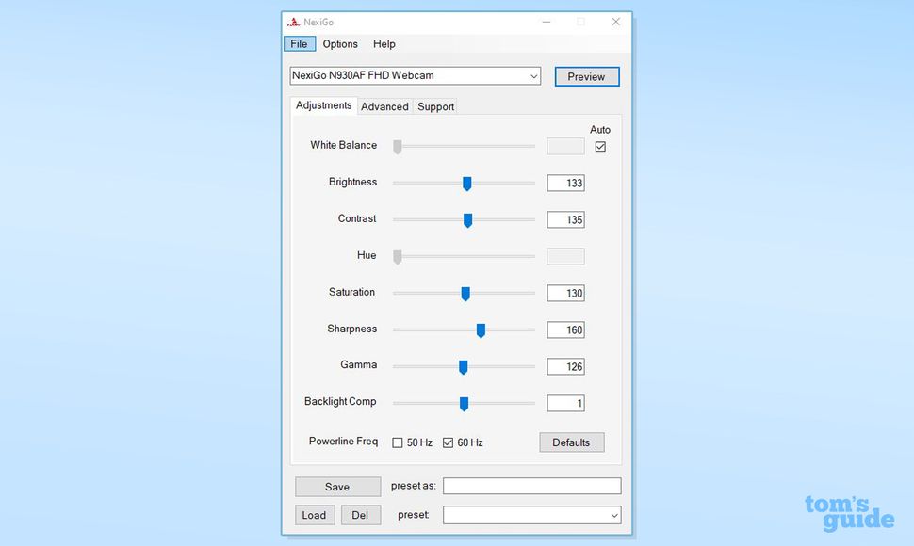Minimize the NexiGo window
This screenshot has width=914, height=546.
click(x=547, y=22)
